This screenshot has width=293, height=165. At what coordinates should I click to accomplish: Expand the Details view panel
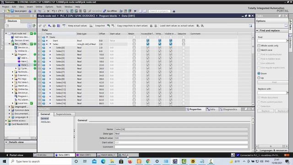point(6,142)
